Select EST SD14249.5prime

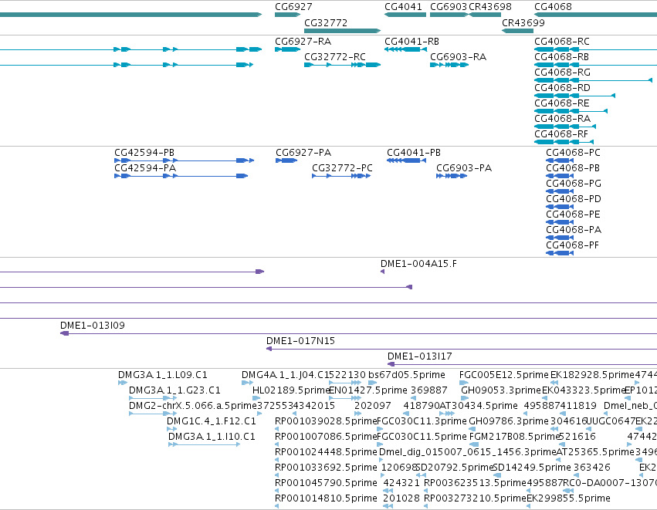[x=497, y=475]
